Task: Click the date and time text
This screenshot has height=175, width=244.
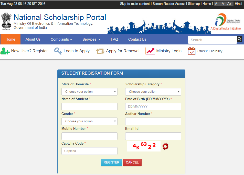Action: click(x=23, y=4)
